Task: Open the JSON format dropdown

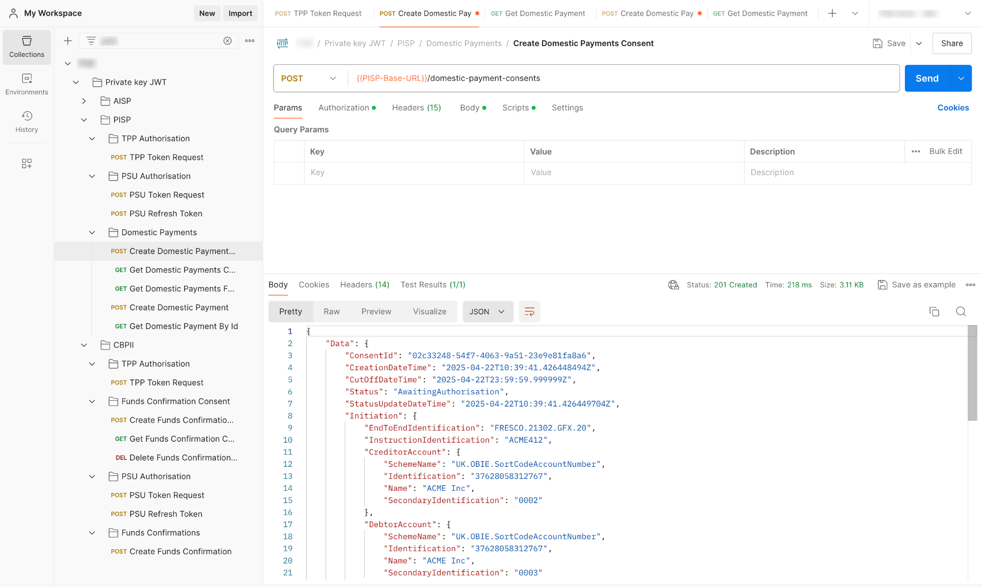Action: click(x=488, y=311)
